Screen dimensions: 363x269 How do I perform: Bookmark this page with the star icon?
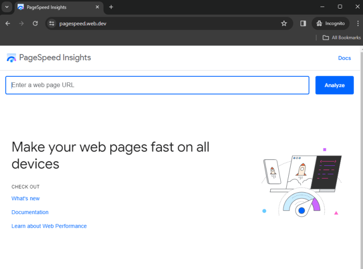(284, 23)
